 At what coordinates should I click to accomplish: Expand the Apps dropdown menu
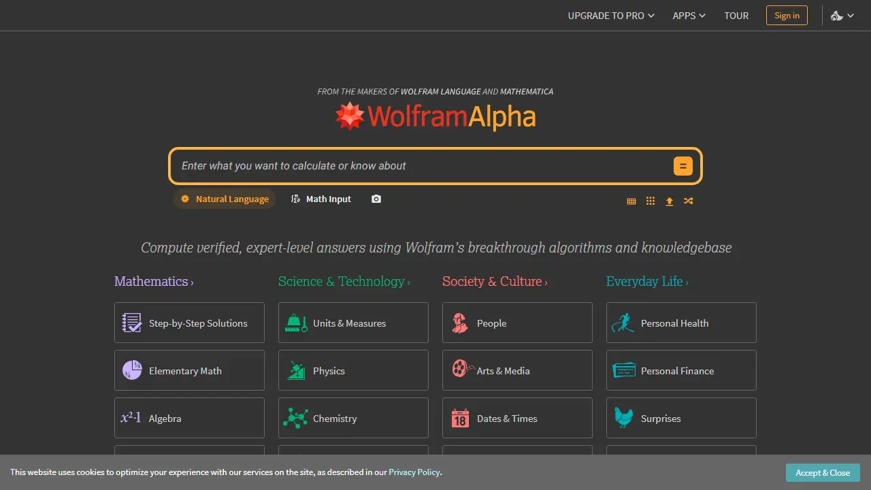pyautogui.click(x=689, y=16)
